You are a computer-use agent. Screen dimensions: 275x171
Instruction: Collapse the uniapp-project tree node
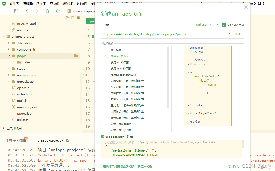tap(3, 36)
